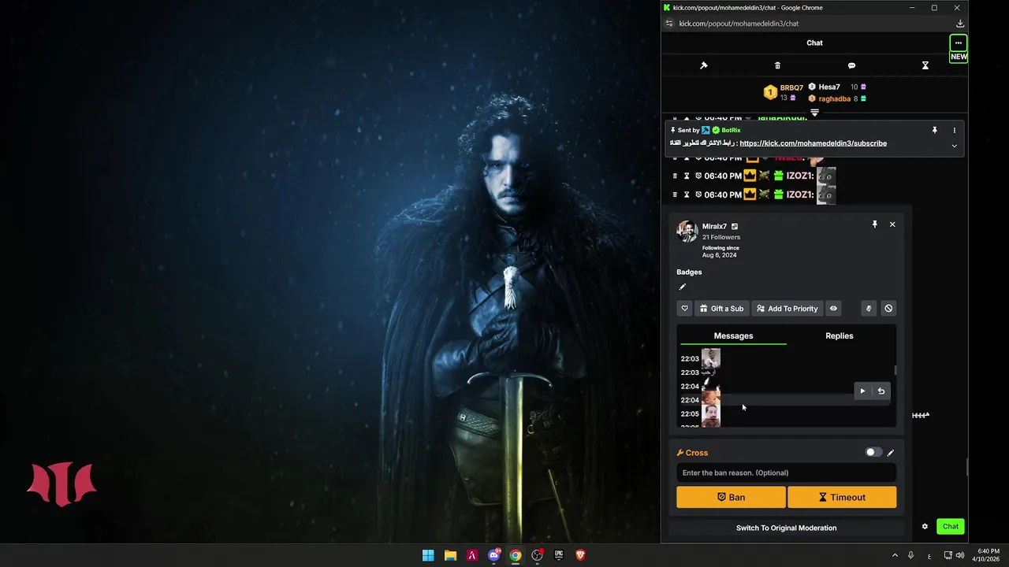The image size is (1009, 567).
Task: Click the chat window vertical scrollbar
Action: [x=966, y=467]
